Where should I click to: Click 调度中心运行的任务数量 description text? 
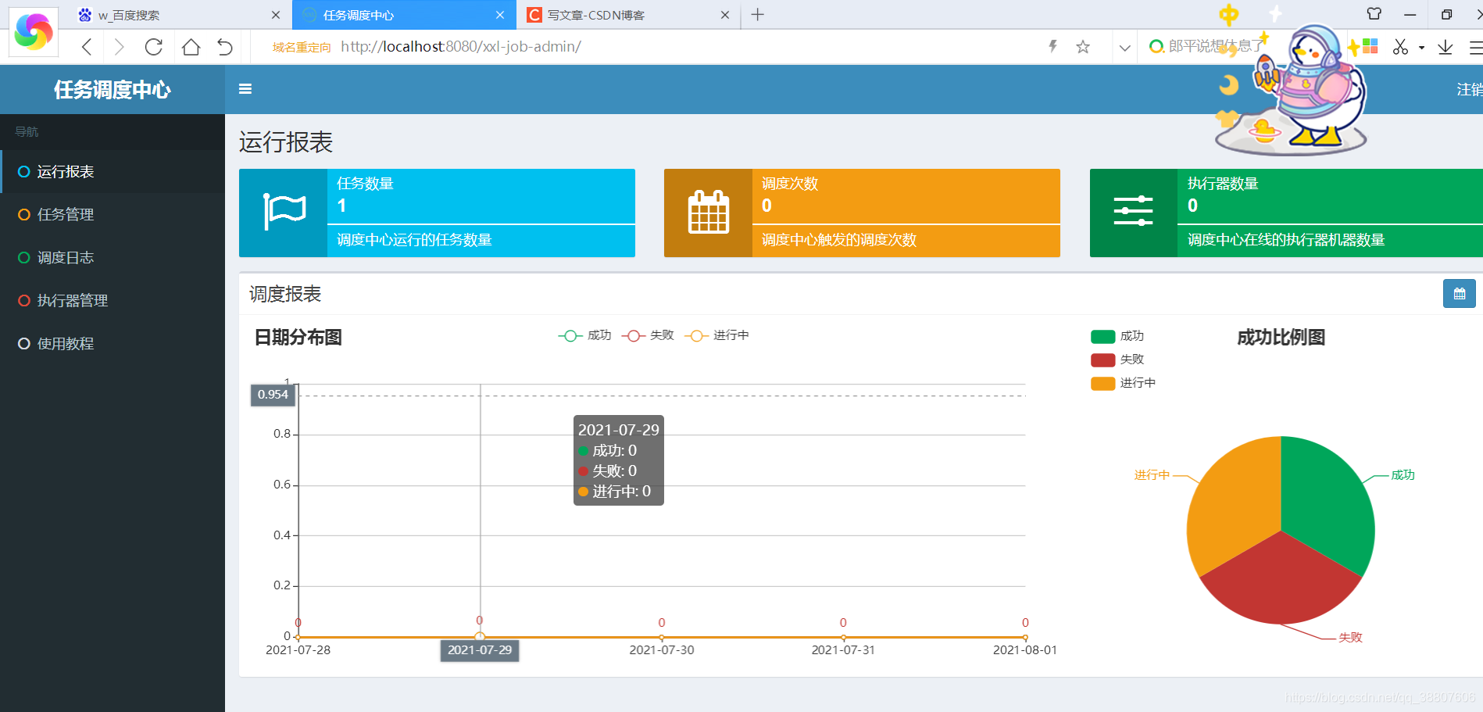tap(414, 240)
